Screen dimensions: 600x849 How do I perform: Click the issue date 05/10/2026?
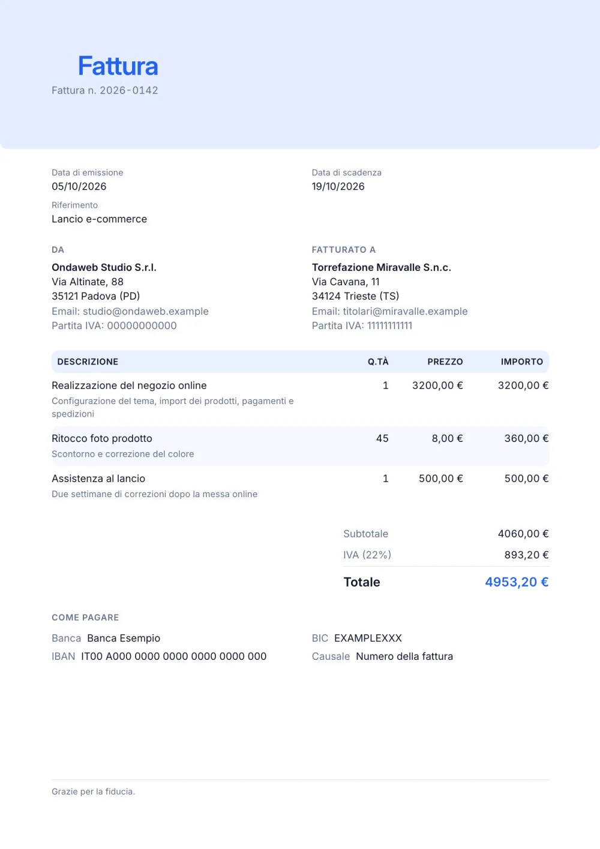pos(79,187)
